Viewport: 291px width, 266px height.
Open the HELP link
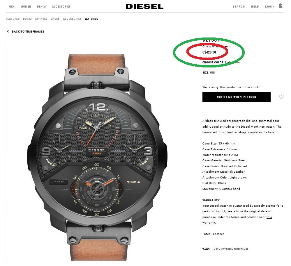(255, 6)
